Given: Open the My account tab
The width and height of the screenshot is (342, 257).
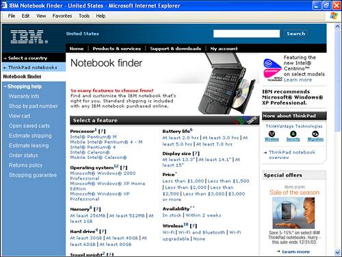Looking at the screenshot, I should point(224,49).
